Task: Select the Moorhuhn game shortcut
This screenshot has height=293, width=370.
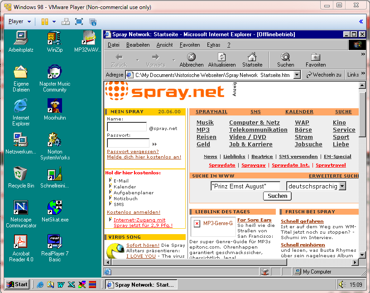Action: click(x=55, y=110)
